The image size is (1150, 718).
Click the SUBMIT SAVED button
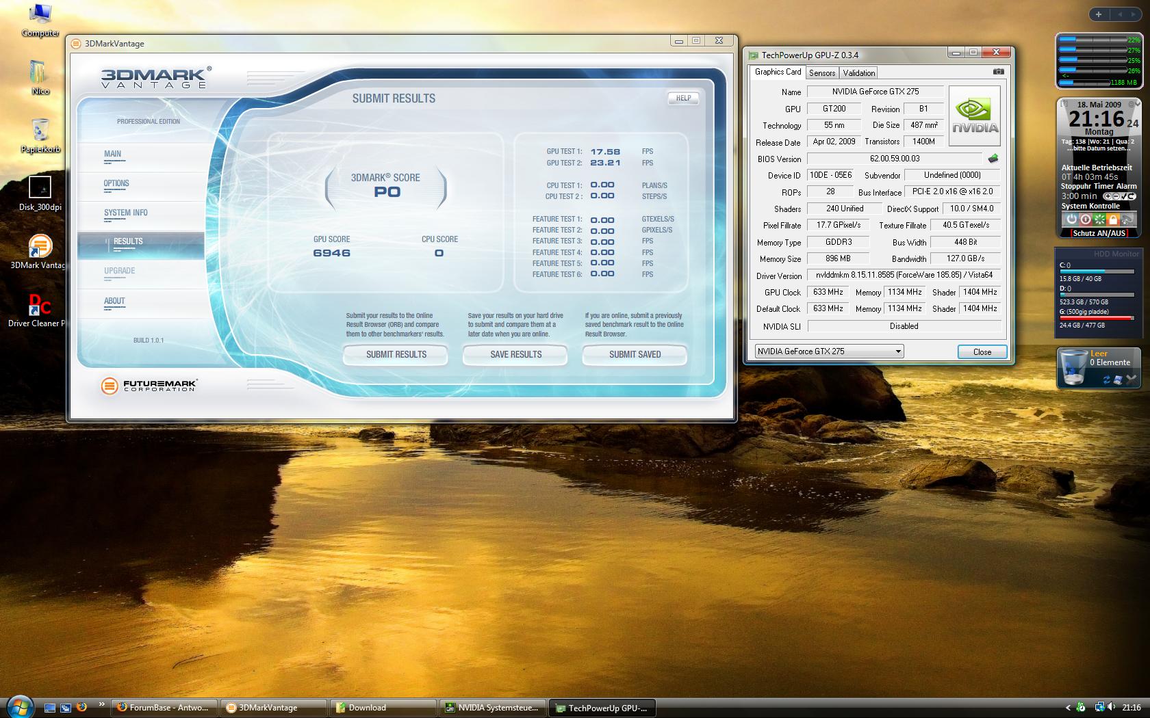click(x=635, y=355)
